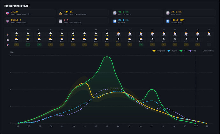This screenshot has height=134, width=220.
Task: Click the target icon next to Prognosegüte
Action: point(7,13)
